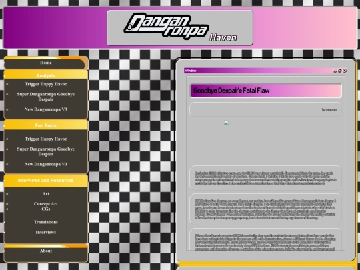Open the Home navigation link
The width and height of the screenshot is (360, 270).
click(46, 63)
